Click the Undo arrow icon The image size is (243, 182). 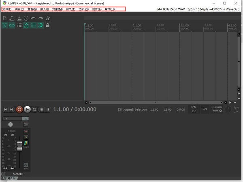[33, 18]
